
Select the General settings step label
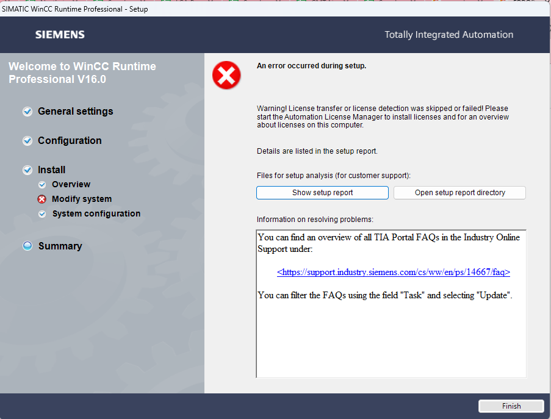76,112
